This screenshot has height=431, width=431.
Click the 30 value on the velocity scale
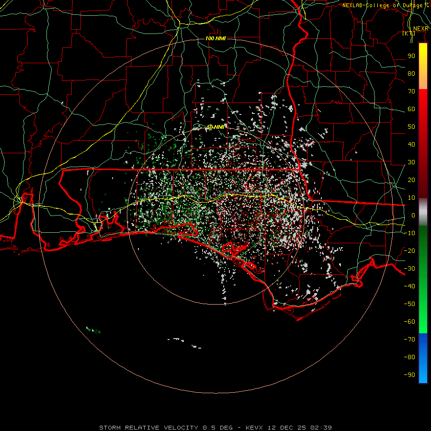[411, 162]
